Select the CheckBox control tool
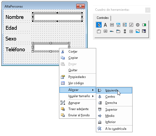 point(131,25)
